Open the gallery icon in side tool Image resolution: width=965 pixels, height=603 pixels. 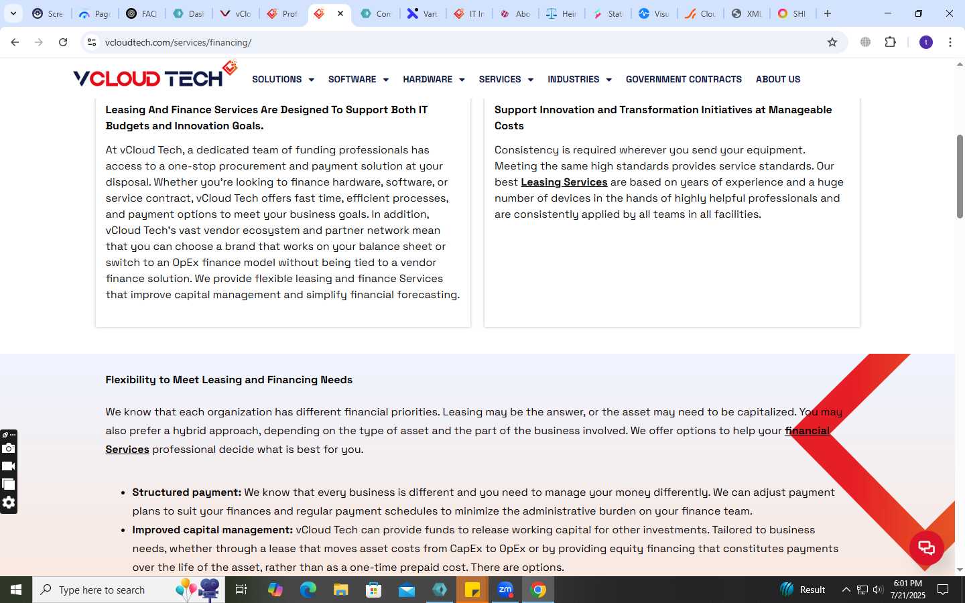[8, 484]
